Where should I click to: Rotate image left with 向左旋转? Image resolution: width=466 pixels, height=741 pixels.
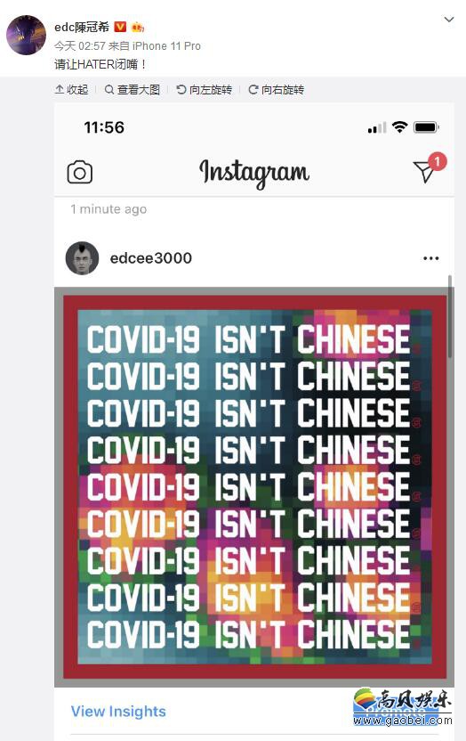204,90
